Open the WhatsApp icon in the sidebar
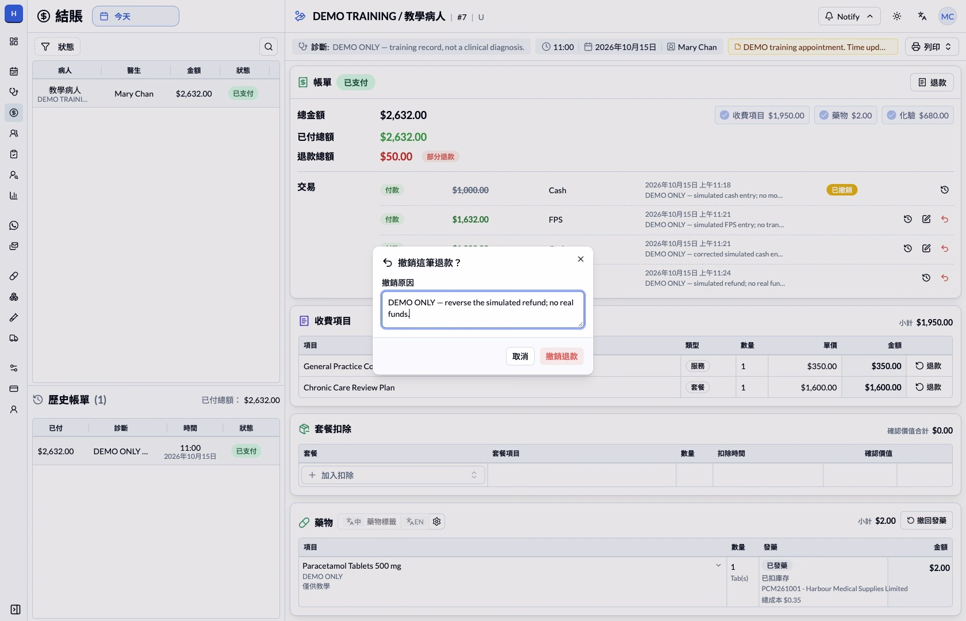This screenshot has height=621, width=966. tap(14, 225)
